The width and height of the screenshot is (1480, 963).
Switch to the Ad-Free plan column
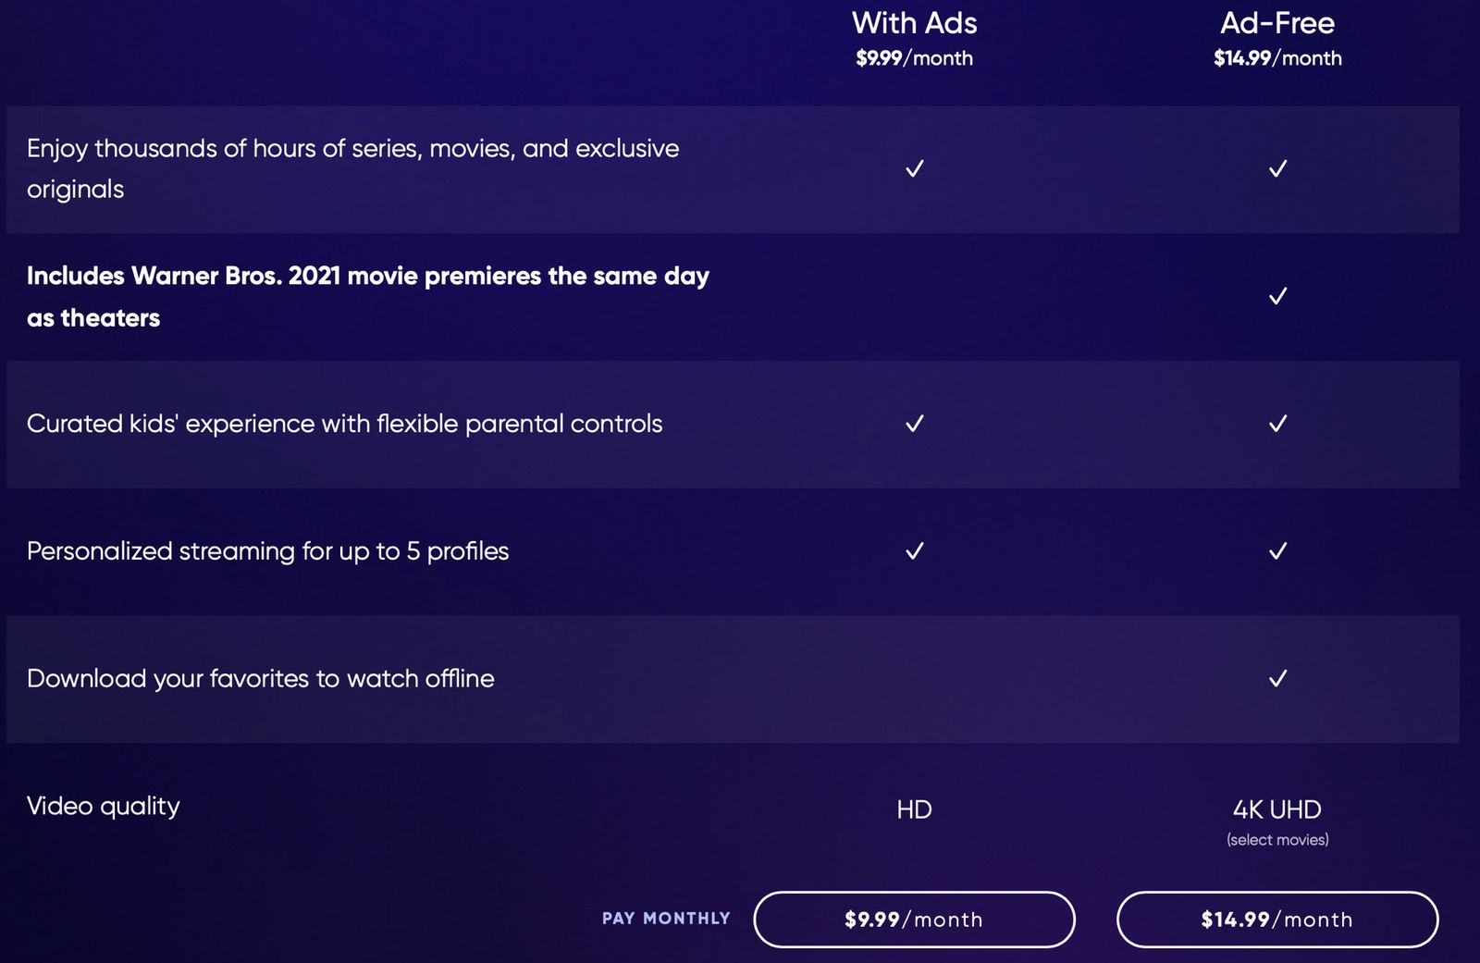tap(1276, 24)
